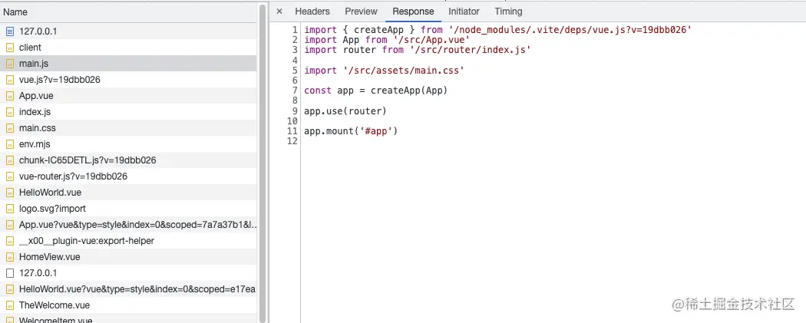
Task: Click the script icon next to client
Action: click(x=10, y=48)
